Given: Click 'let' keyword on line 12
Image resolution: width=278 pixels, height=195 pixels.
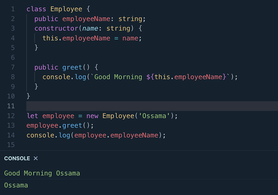Looking at the screenshot, I should pyautogui.click(x=33, y=116).
